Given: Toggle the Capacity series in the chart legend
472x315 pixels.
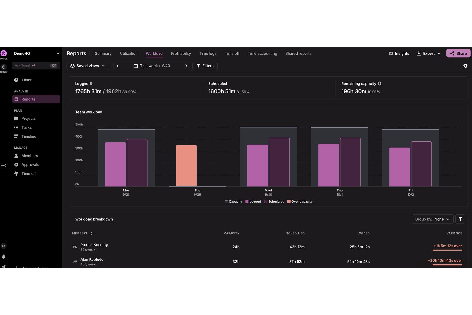Looking at the screenshot, I should [x=233, y=202].
